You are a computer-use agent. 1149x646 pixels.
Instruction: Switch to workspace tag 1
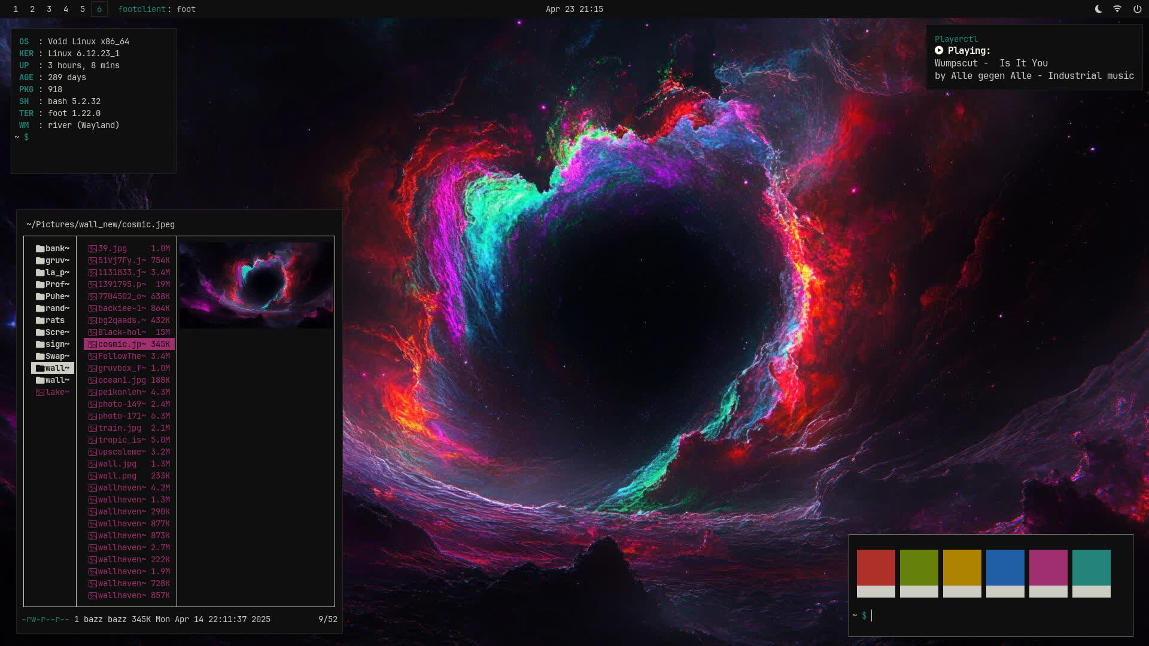click(16, 9)
